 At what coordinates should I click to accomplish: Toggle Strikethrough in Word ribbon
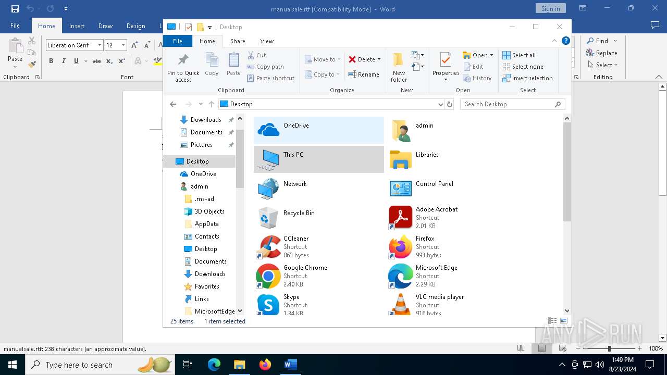tap(97, 61)
